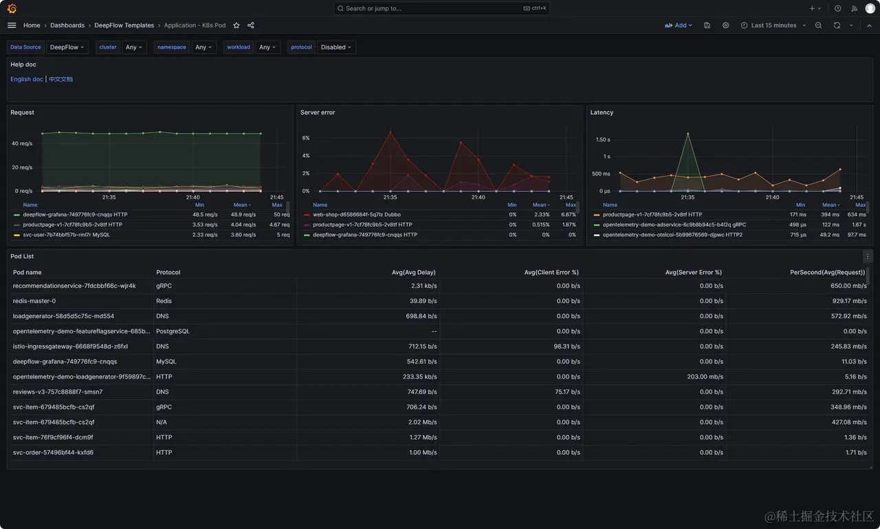Open the user profile avatar
The width and height of the screenshot is (880, 529).
point(870,8)
